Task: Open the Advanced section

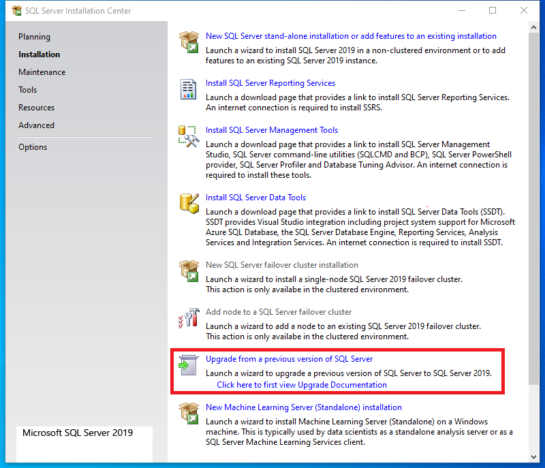Action: (36, 125)
